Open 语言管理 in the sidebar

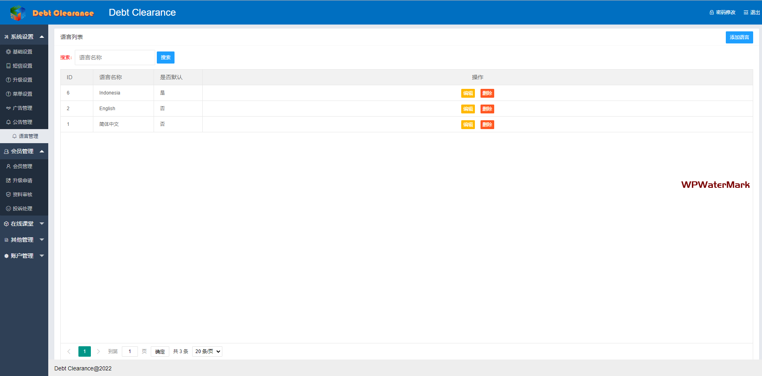point(28,136)
